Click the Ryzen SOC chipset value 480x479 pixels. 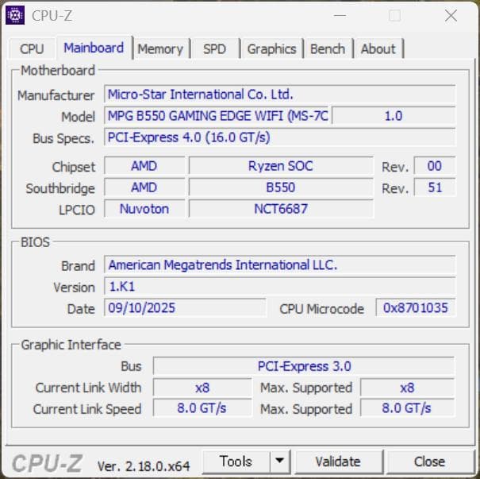[281, 166]
